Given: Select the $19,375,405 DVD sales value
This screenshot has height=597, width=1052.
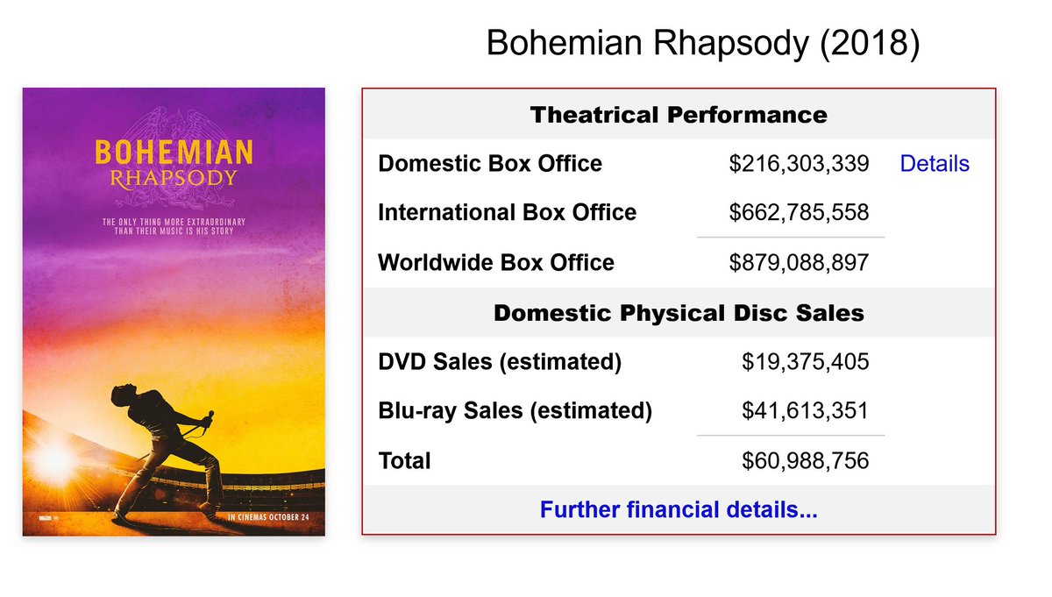Looking at the screenshot, I should [805, 362].
